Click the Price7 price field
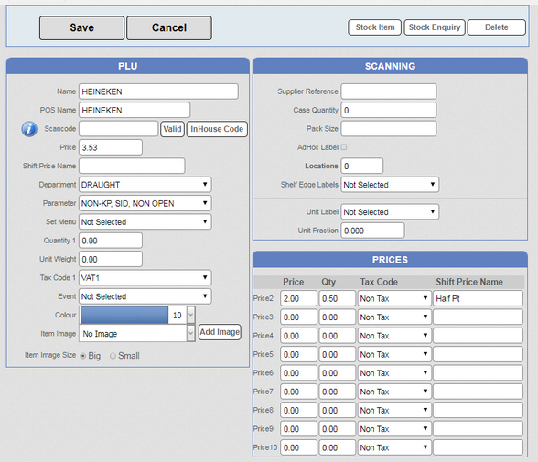This screenshot has width=538, height=462. point(298,392)
